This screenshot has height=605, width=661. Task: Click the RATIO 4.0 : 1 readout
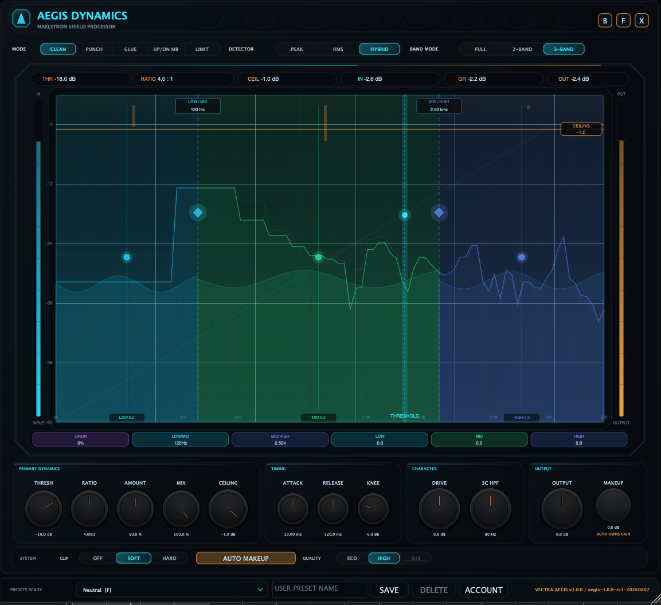tap(184, 79)
